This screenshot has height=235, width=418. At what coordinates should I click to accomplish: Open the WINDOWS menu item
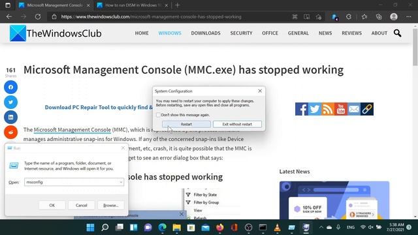pos(170,33)
